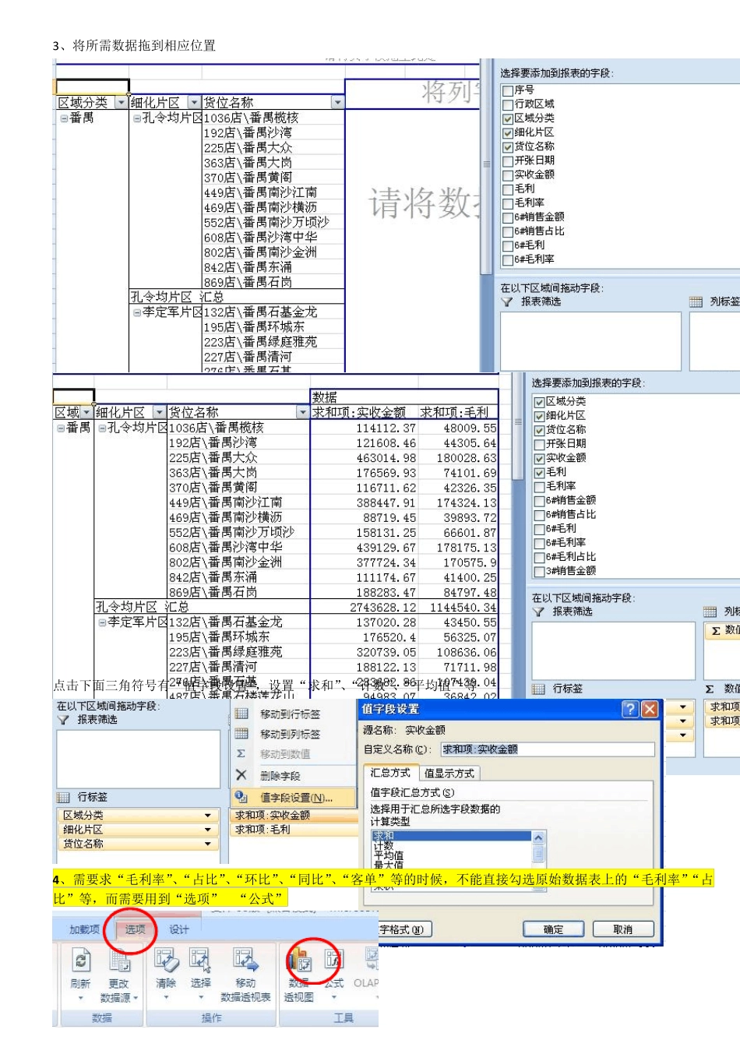Open the 值显示方式 tab in the dialog

point(449,774)
